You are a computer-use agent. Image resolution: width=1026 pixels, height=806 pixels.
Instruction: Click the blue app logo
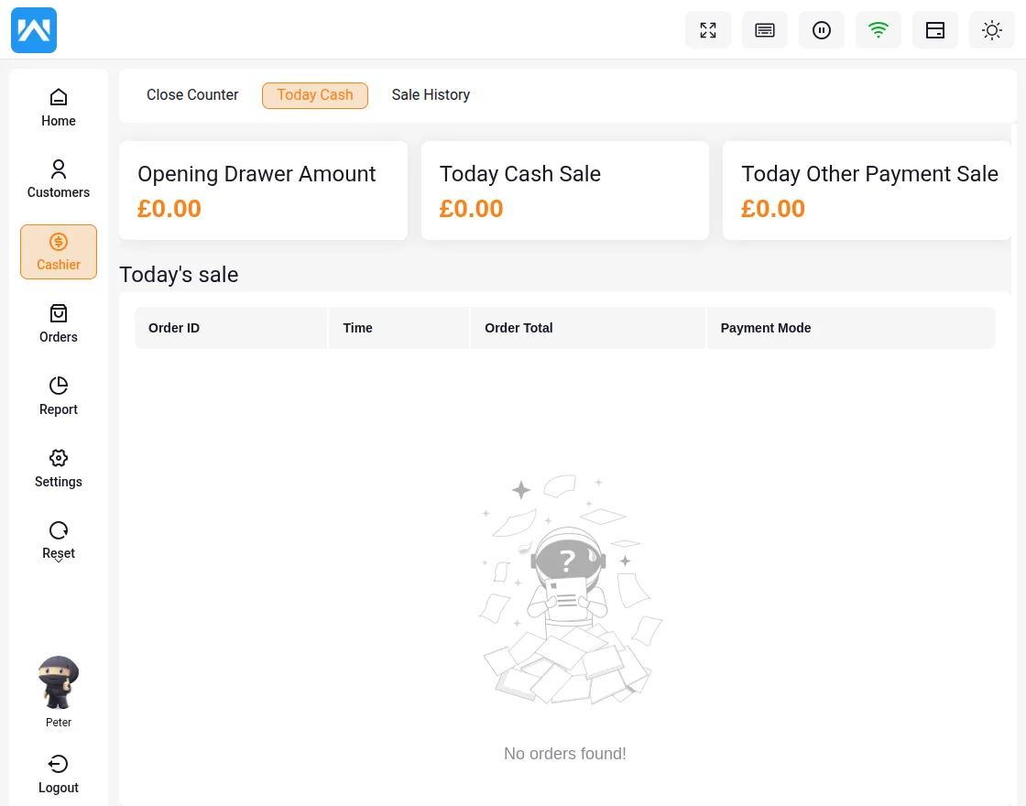pos(34,30)
